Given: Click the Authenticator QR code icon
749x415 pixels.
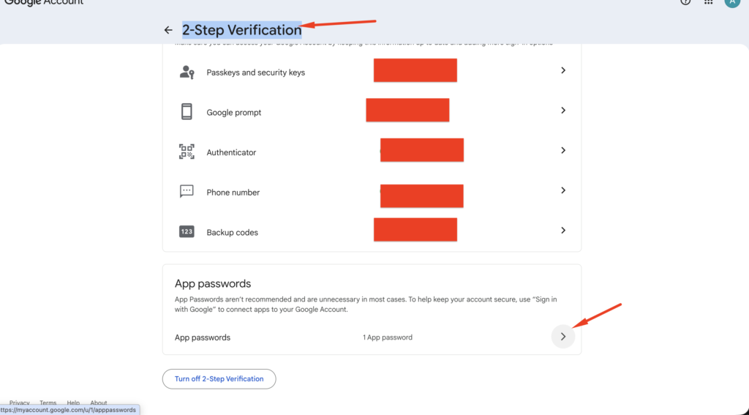Looking at the screenshot, I should tap(187, 152).
